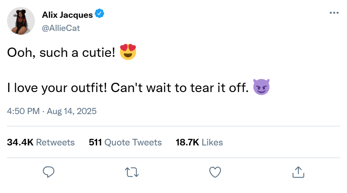
Task: Click the Aug 14, 2025 date
Action: 72,111
